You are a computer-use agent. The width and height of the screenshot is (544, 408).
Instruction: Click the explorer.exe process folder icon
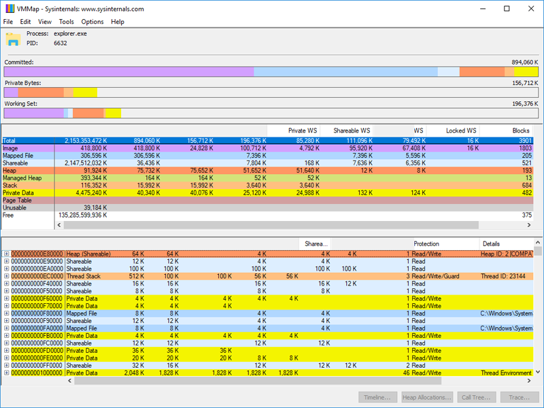pyautogui.click(x=13, y=39)
